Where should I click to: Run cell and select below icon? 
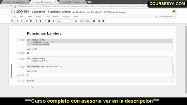(x=45, y=21)
